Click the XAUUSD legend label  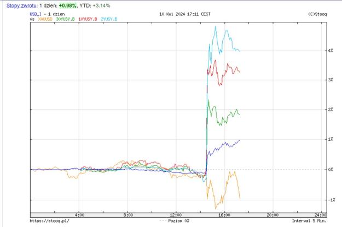pos(45,19)
